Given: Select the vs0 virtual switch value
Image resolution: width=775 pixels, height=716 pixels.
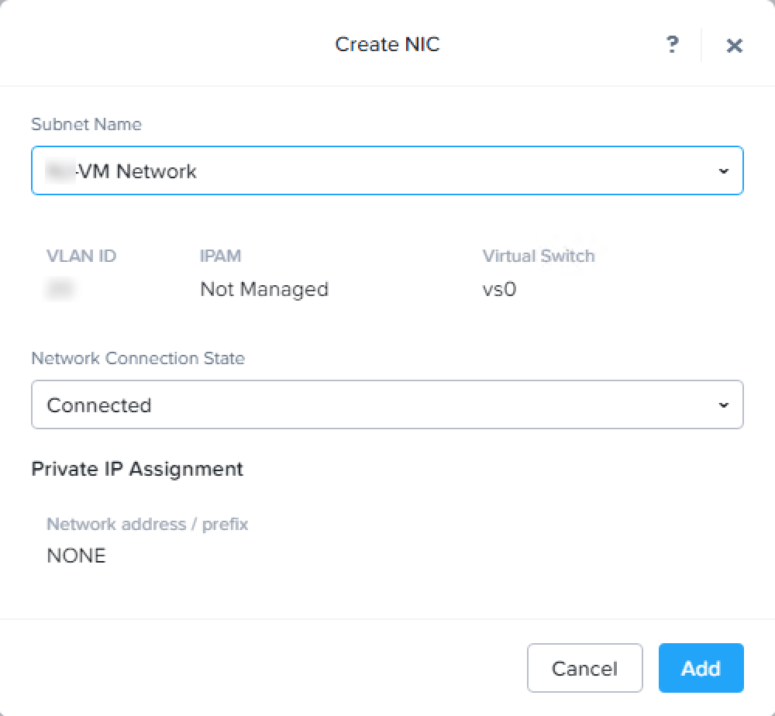Looking at the screenshot, I should tap(499, 289).
